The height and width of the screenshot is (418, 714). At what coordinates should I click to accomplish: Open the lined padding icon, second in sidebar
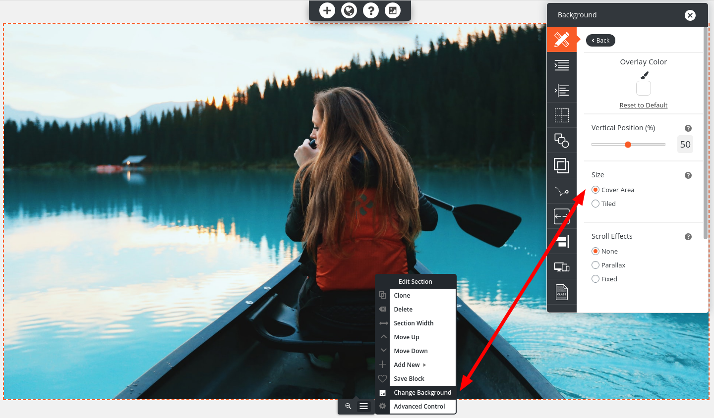coord(562,65)
